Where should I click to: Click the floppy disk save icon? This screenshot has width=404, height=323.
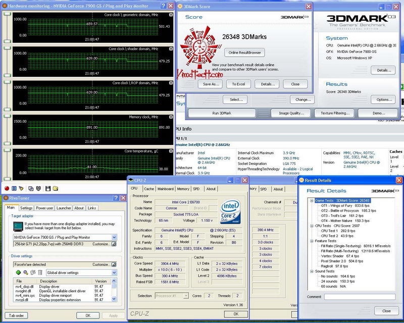(48, 189)
